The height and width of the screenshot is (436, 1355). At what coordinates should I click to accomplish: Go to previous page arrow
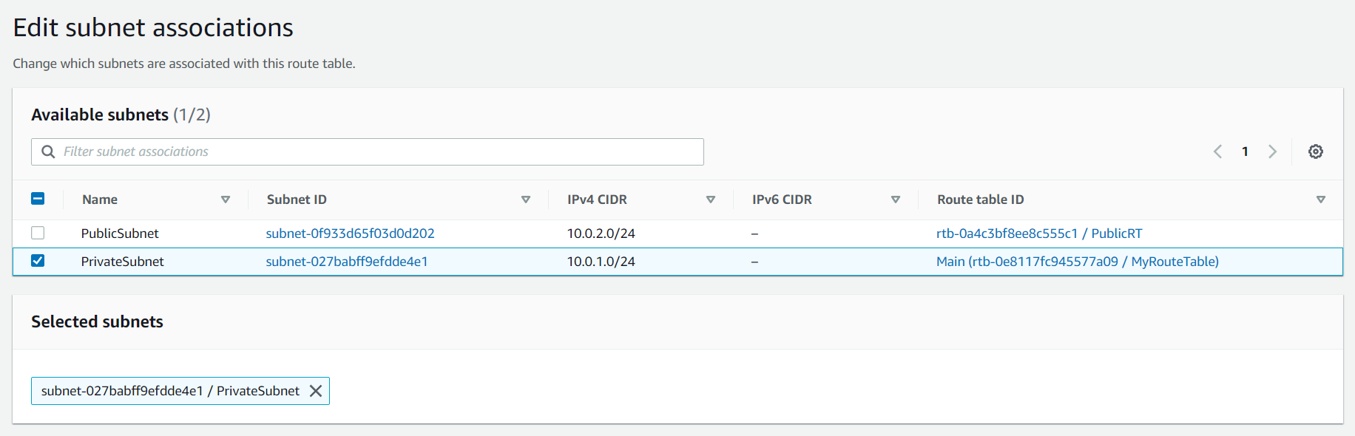tap(1217, 151)
